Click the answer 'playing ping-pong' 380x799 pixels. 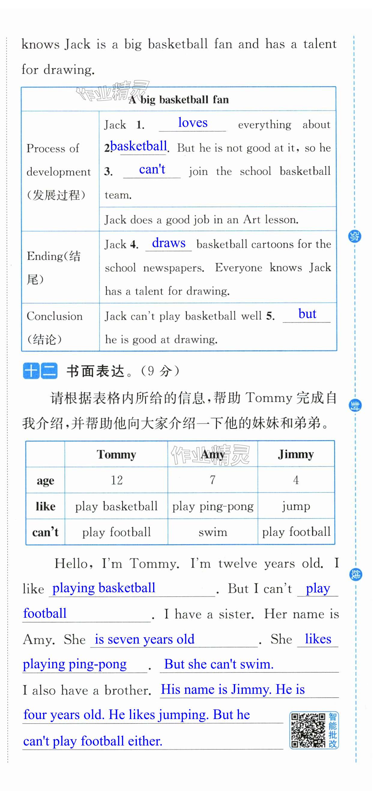pos(75,665)
